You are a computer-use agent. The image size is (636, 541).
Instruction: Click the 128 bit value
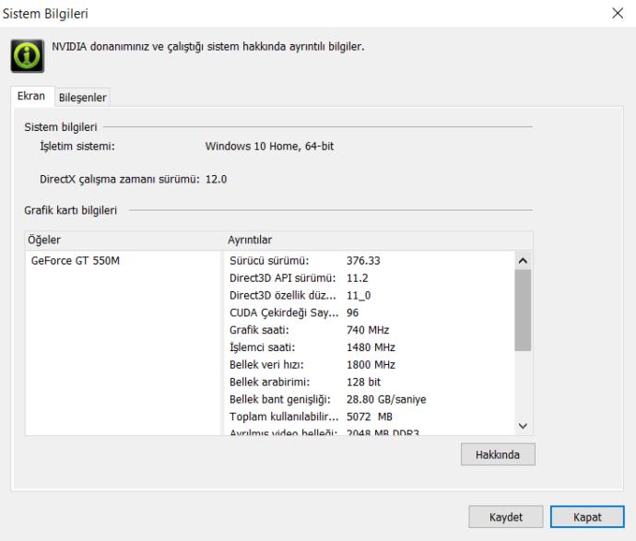363,382
